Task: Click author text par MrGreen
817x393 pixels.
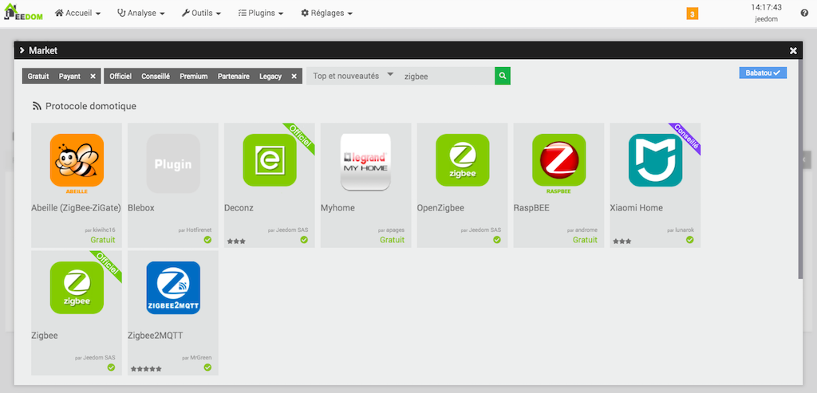Action: click(x=197, y=358)
